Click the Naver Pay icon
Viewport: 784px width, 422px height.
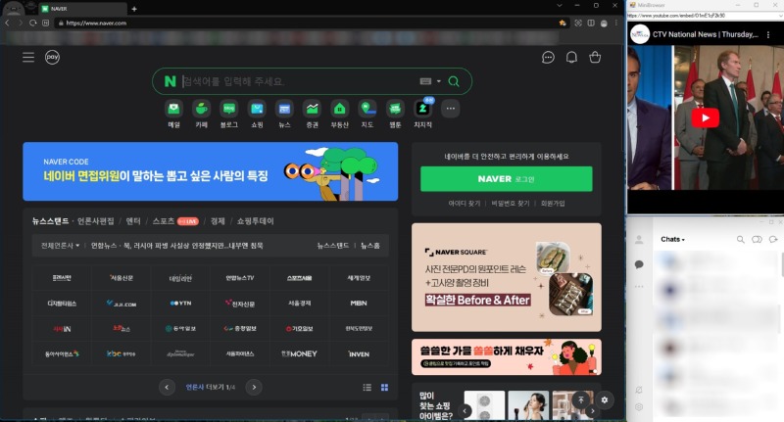point(52,57)
